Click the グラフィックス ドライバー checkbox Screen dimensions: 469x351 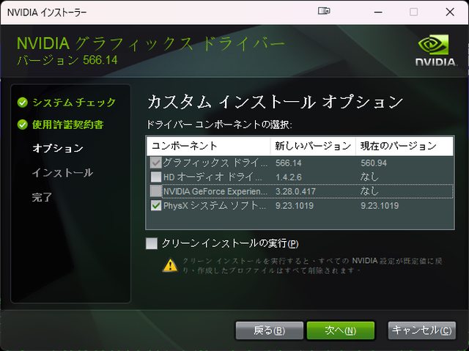[155, 162]
